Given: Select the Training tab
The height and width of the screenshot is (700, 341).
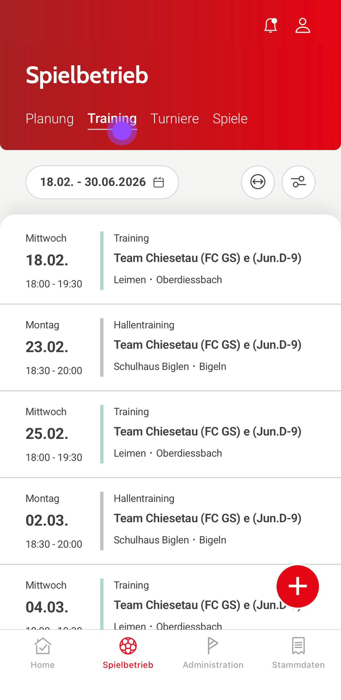Looking at the screenshot, I should tap(112, 119).
